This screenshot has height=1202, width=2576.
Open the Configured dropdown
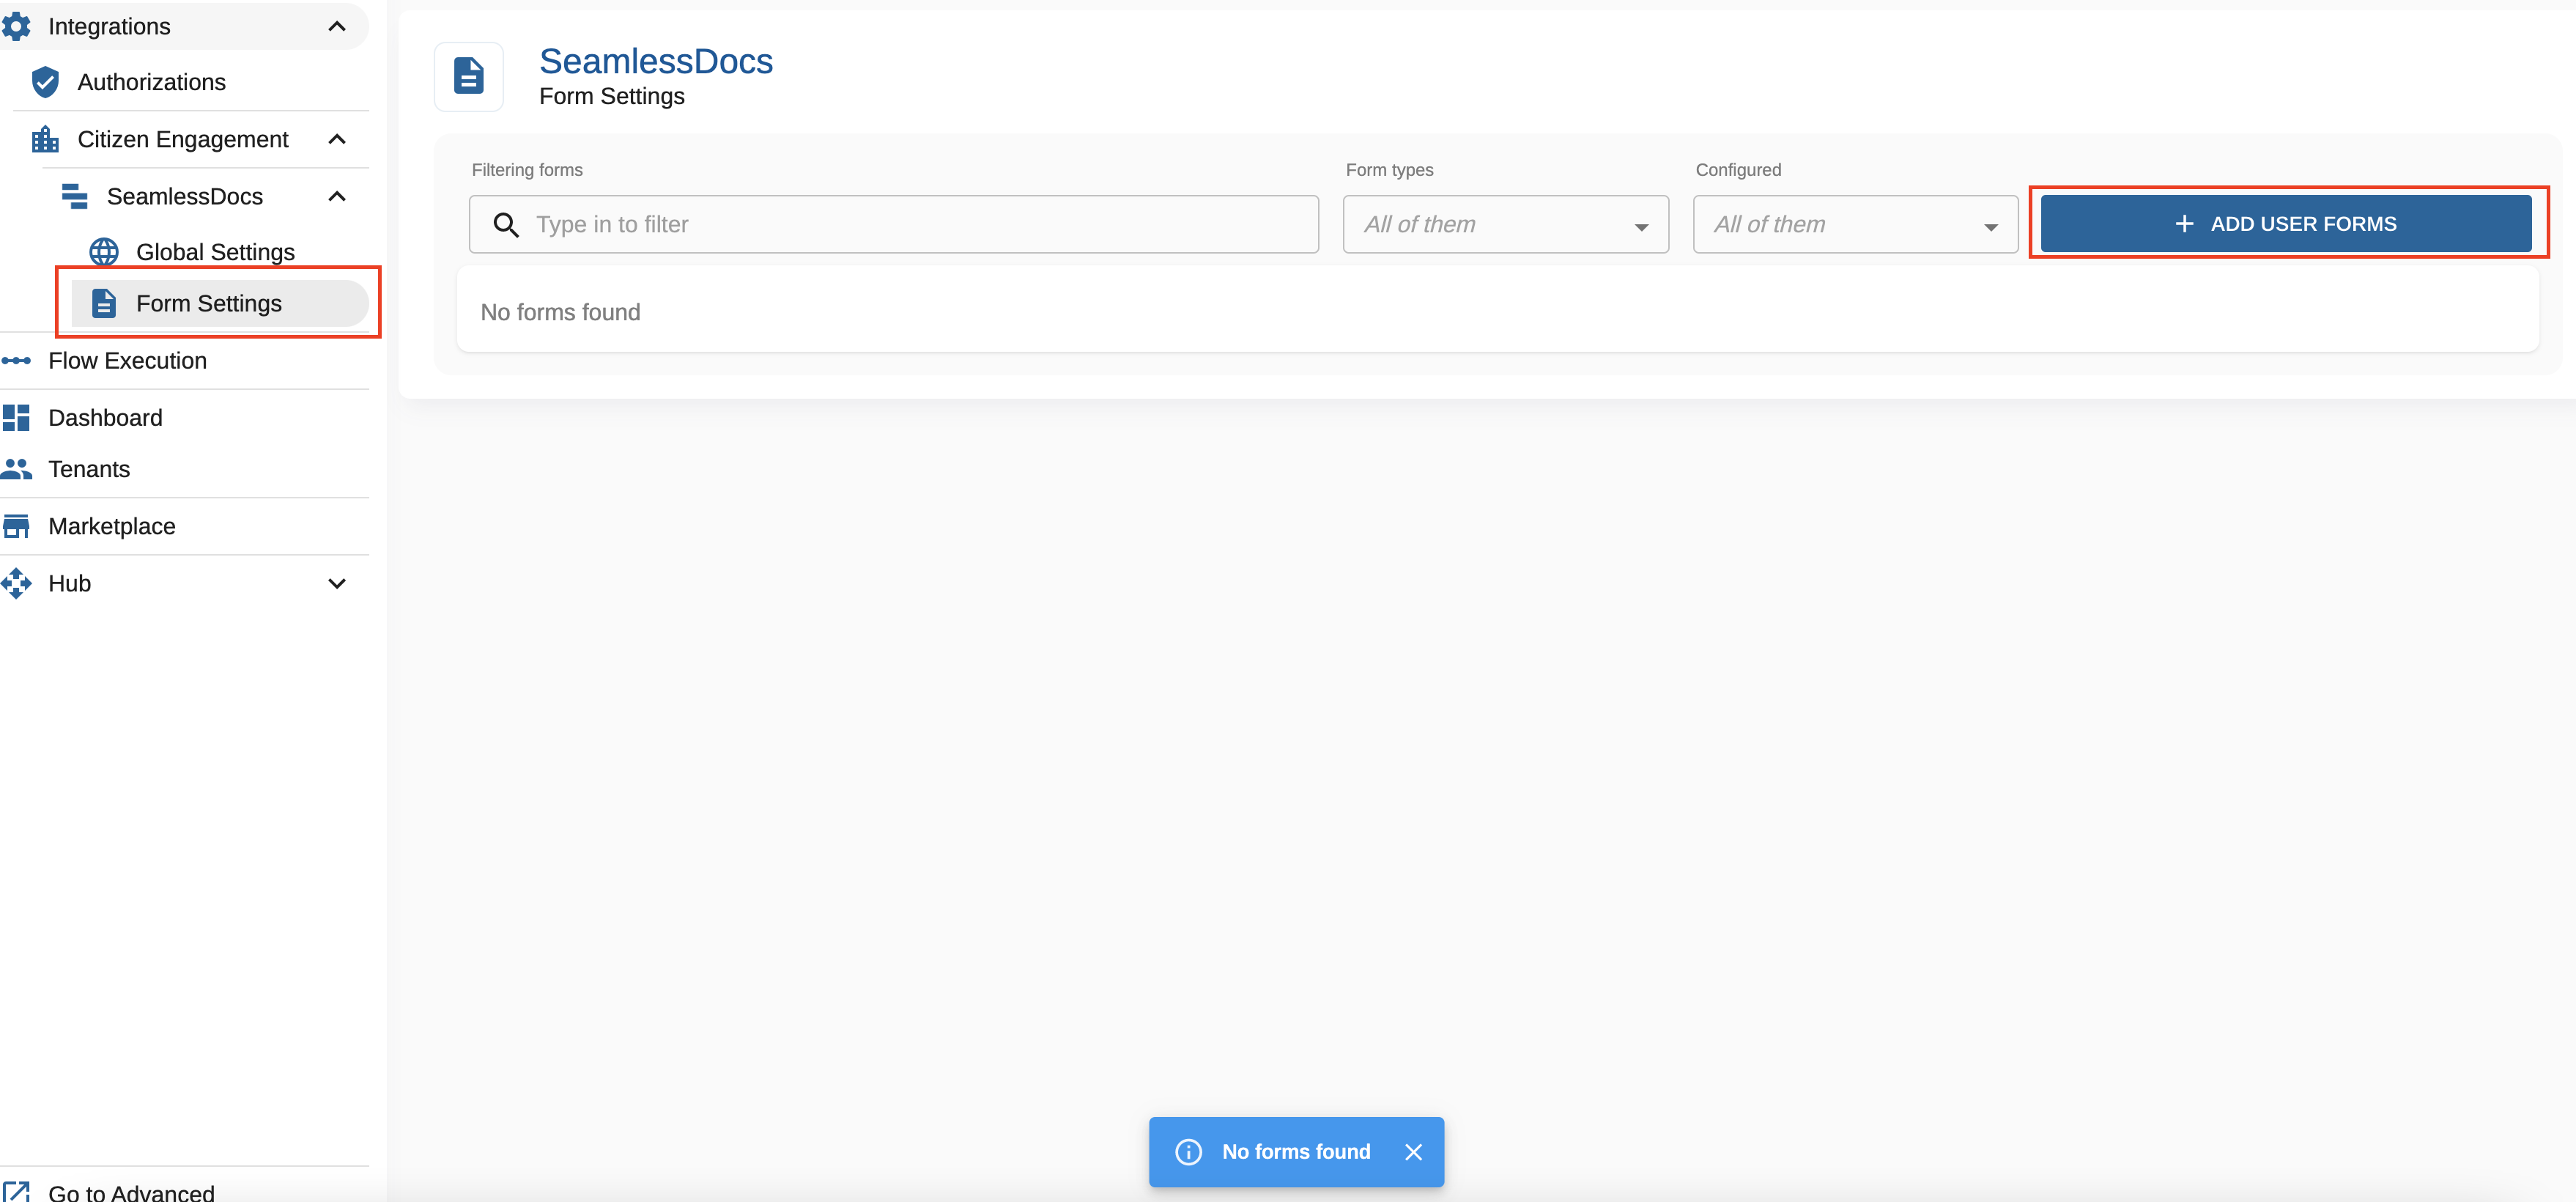pyautogui.click(x=1855, y=225)
